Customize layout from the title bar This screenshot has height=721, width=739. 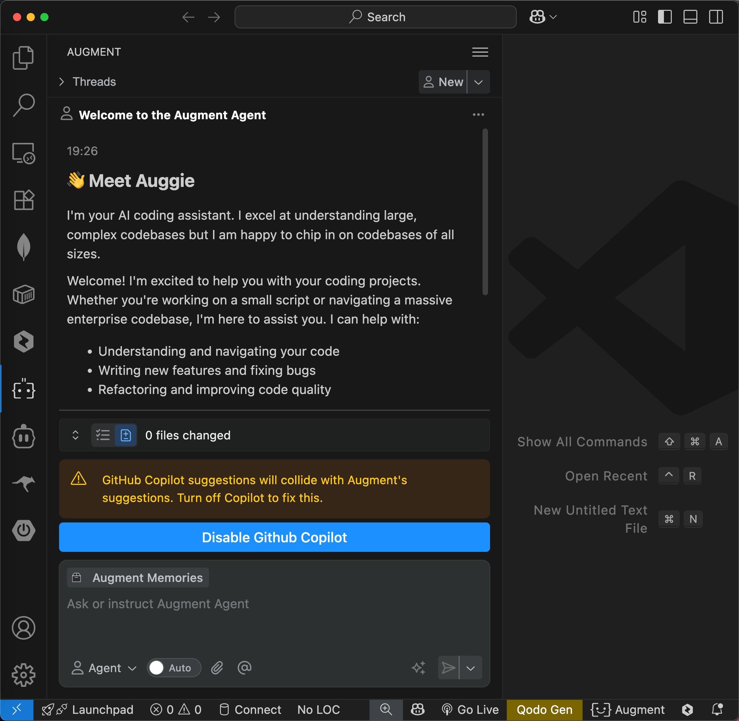coord(640,17)
